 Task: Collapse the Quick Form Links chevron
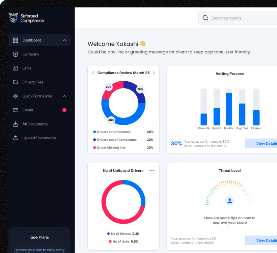pyautogui.click(x=64, y=96)
